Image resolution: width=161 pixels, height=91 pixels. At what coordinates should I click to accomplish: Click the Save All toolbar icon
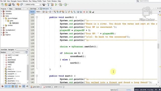[13, 5]
